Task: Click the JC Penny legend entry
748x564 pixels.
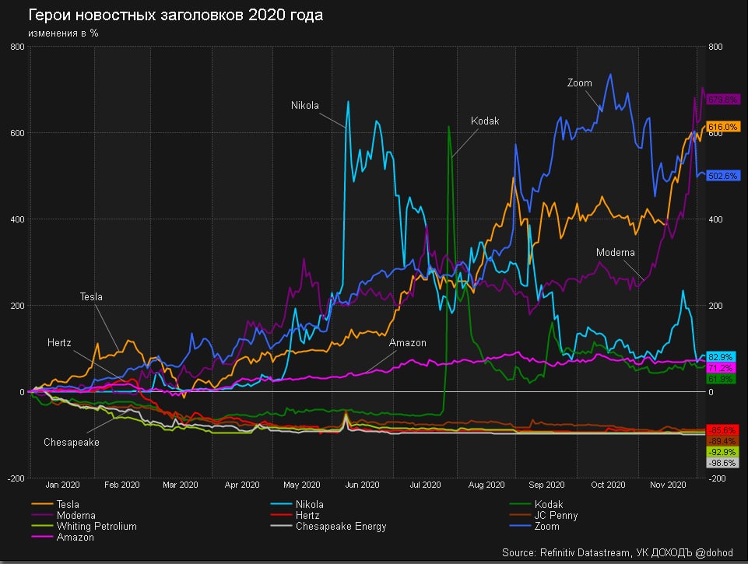Action: click(x=543, y=515)
